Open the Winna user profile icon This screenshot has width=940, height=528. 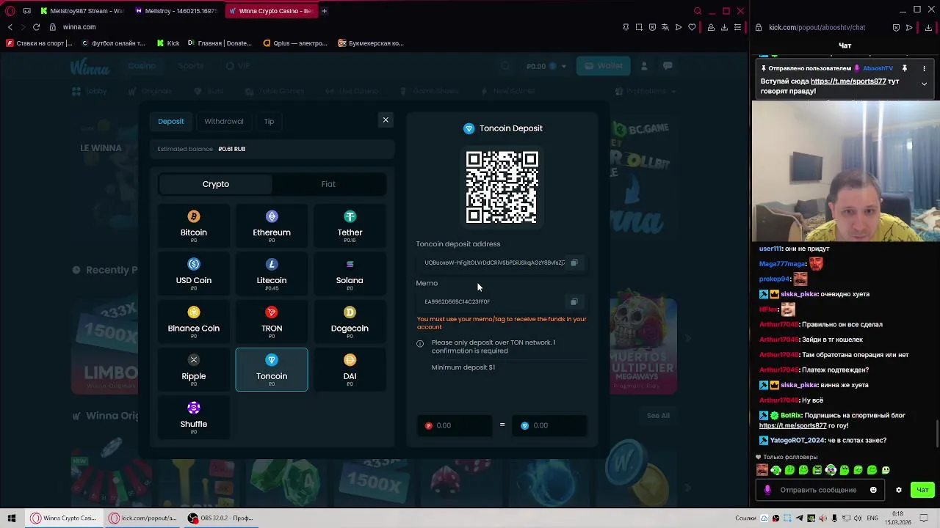(644, 66)
